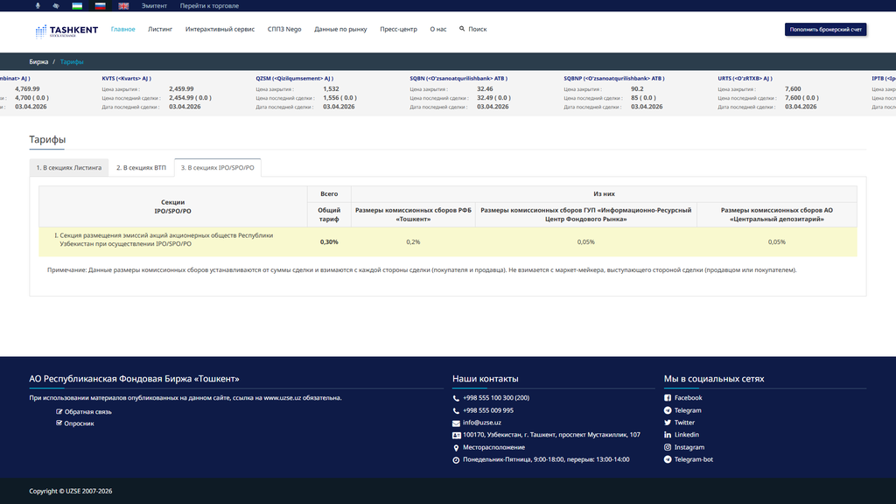Viewport: 896px width, 504px height.
Task: Click the Секция размещения эмиссий акций row
Action: tap(448, 241)
